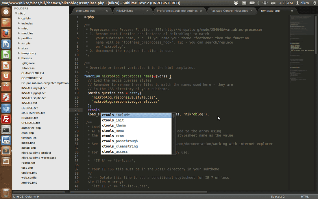Viewport: 318px width, 199px height.
Task: Click the editor horizontal scrollbar
Action: pos(139,192)
